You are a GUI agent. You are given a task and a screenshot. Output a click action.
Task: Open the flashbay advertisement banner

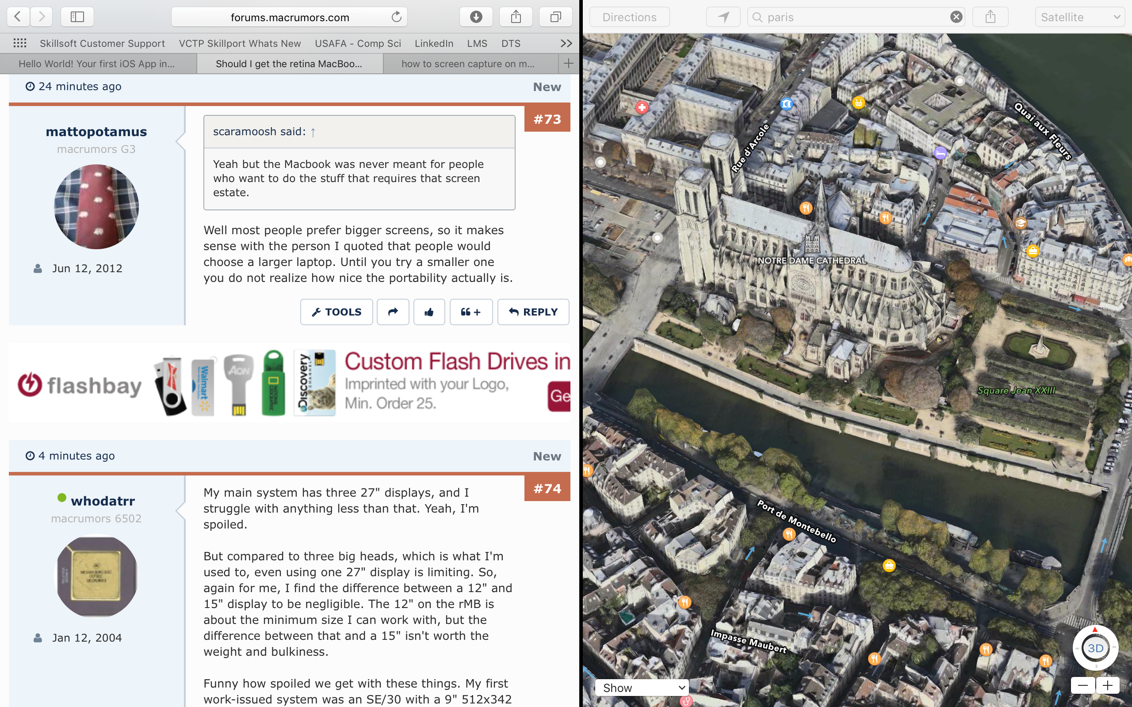(290, 383)
